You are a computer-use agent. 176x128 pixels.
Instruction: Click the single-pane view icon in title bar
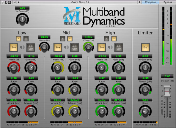pos(6,2)
